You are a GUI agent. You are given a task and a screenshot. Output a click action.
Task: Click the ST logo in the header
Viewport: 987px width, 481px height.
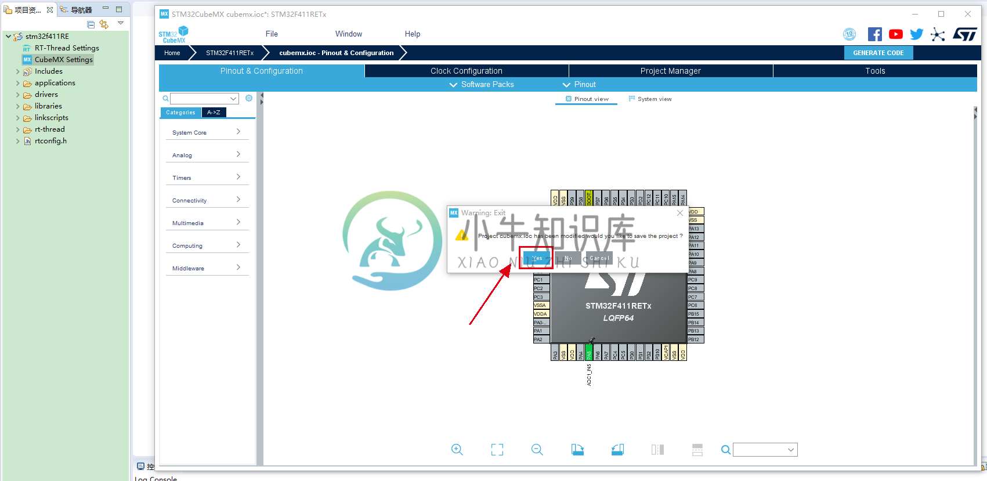(x=964, y=34)
